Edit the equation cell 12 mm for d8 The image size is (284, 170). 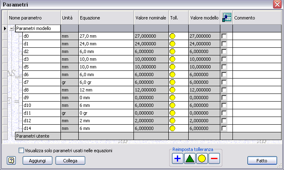pyautogui.click(x=106, y=90)
